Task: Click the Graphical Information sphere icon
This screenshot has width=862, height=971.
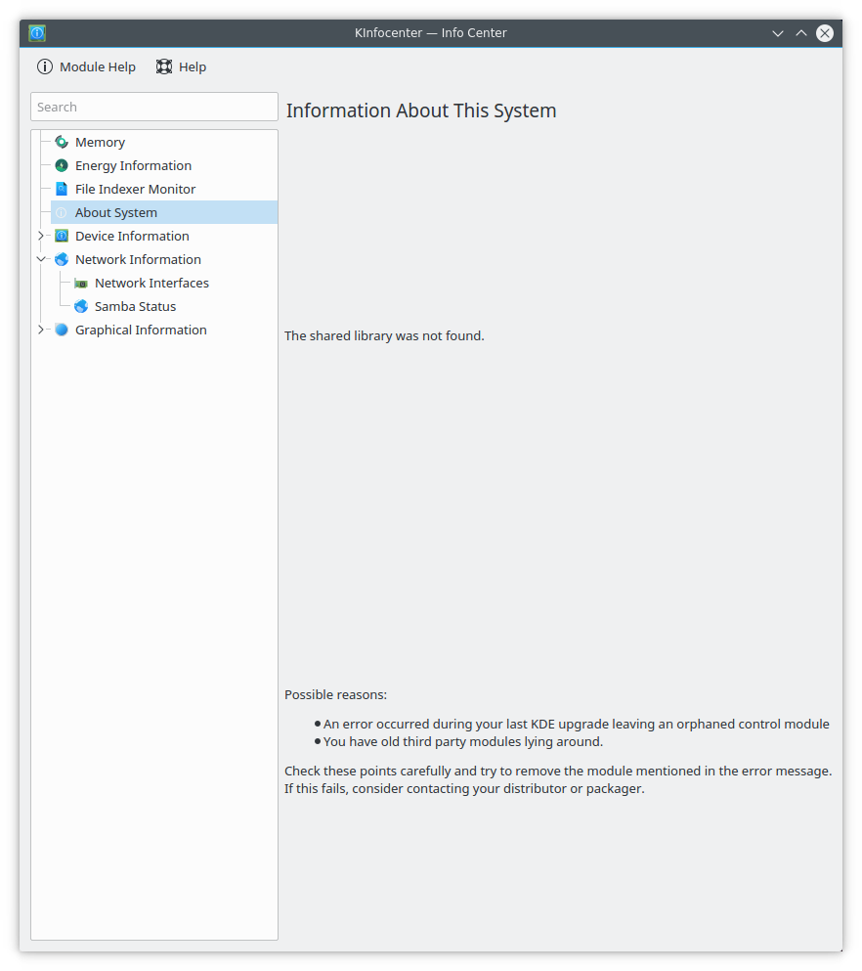Action: click(62, 330)
